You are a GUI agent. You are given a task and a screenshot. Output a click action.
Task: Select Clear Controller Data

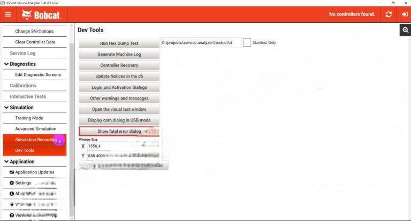coord(35,42)
